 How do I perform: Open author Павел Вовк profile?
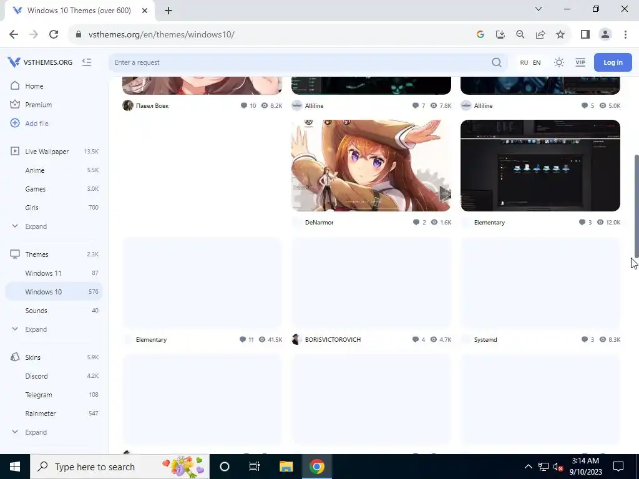tap(152, 105)
